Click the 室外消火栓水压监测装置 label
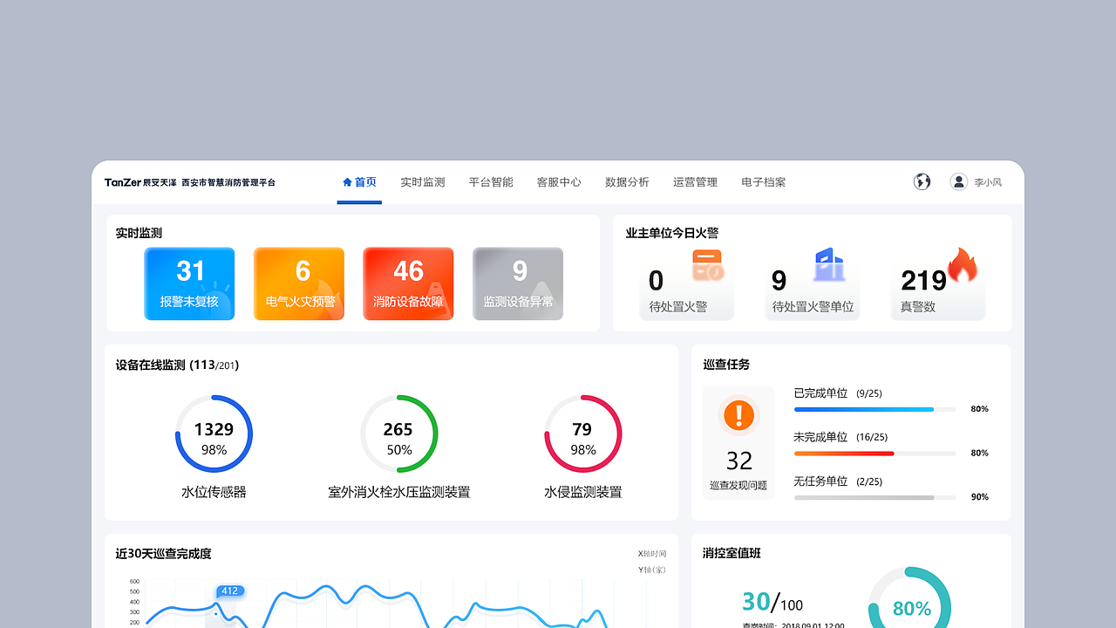This screenshot has height=628, width=1116. click(x=399, y=492)
